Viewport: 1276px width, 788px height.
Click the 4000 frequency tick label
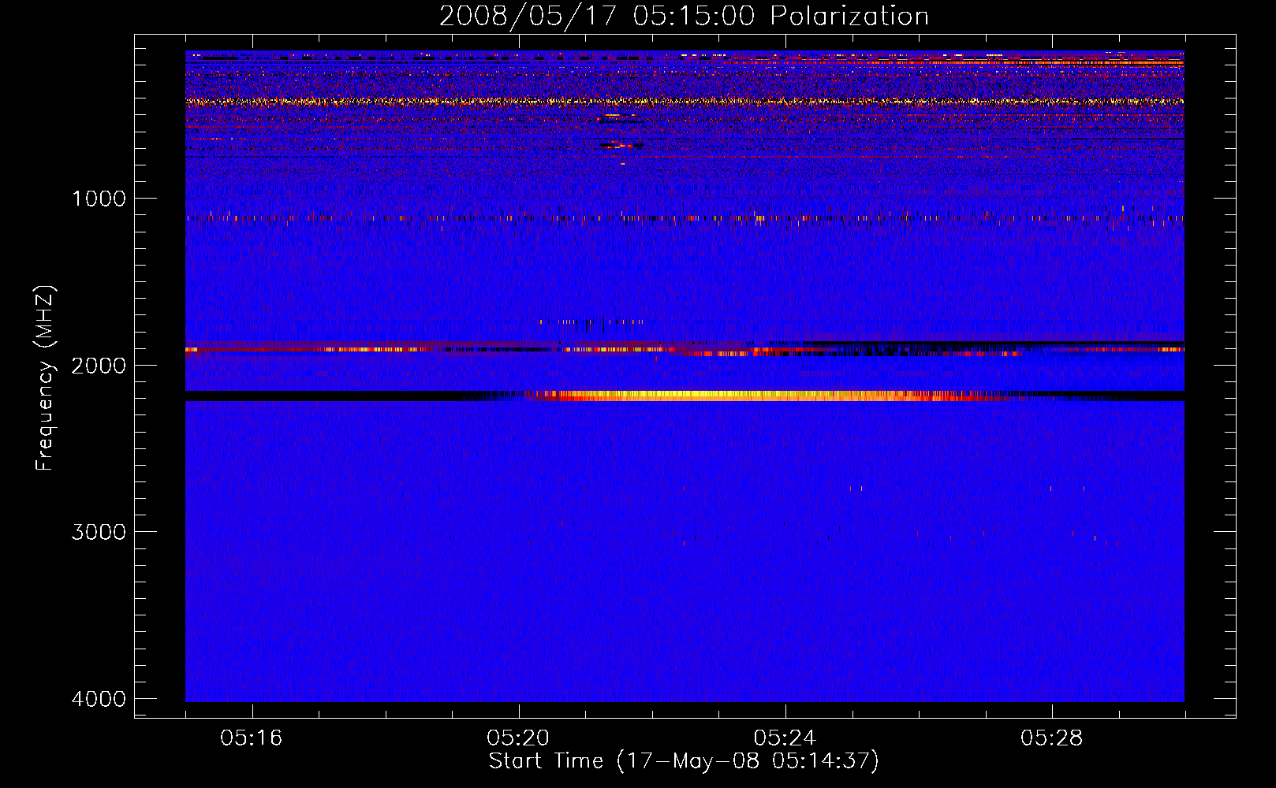pos(99,699)
